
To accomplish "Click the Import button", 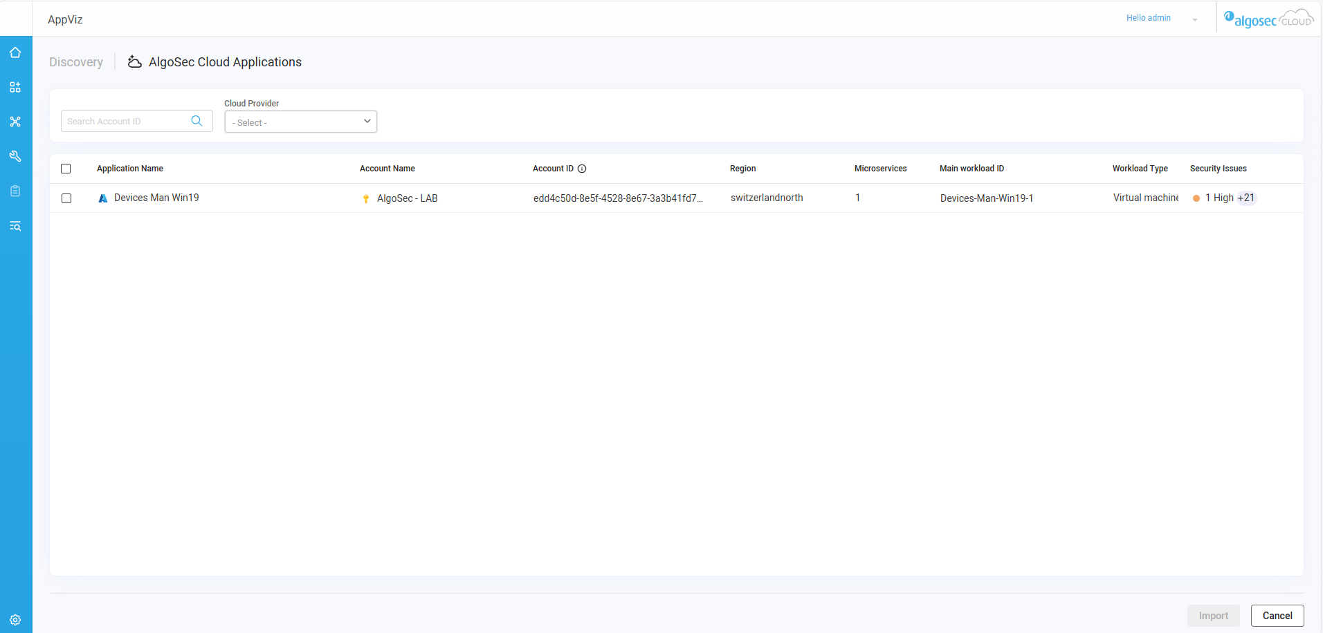I will (1214, 616).
